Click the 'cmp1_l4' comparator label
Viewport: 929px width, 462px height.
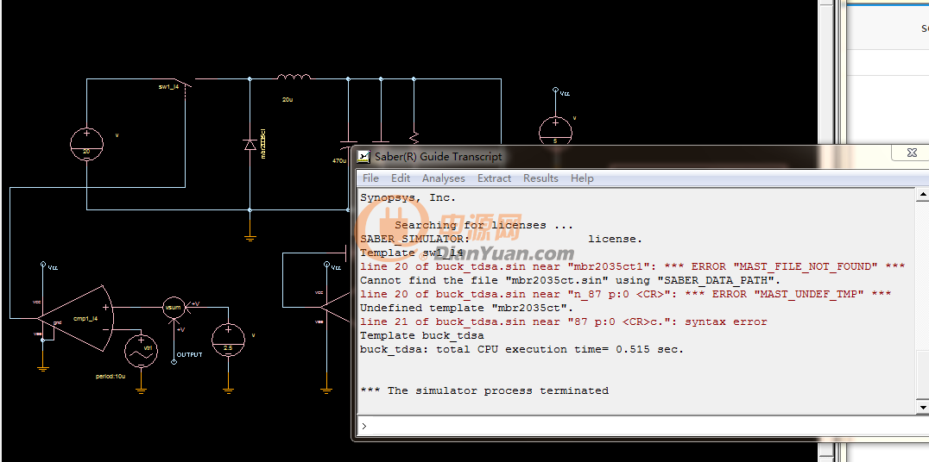pos(86,319)
